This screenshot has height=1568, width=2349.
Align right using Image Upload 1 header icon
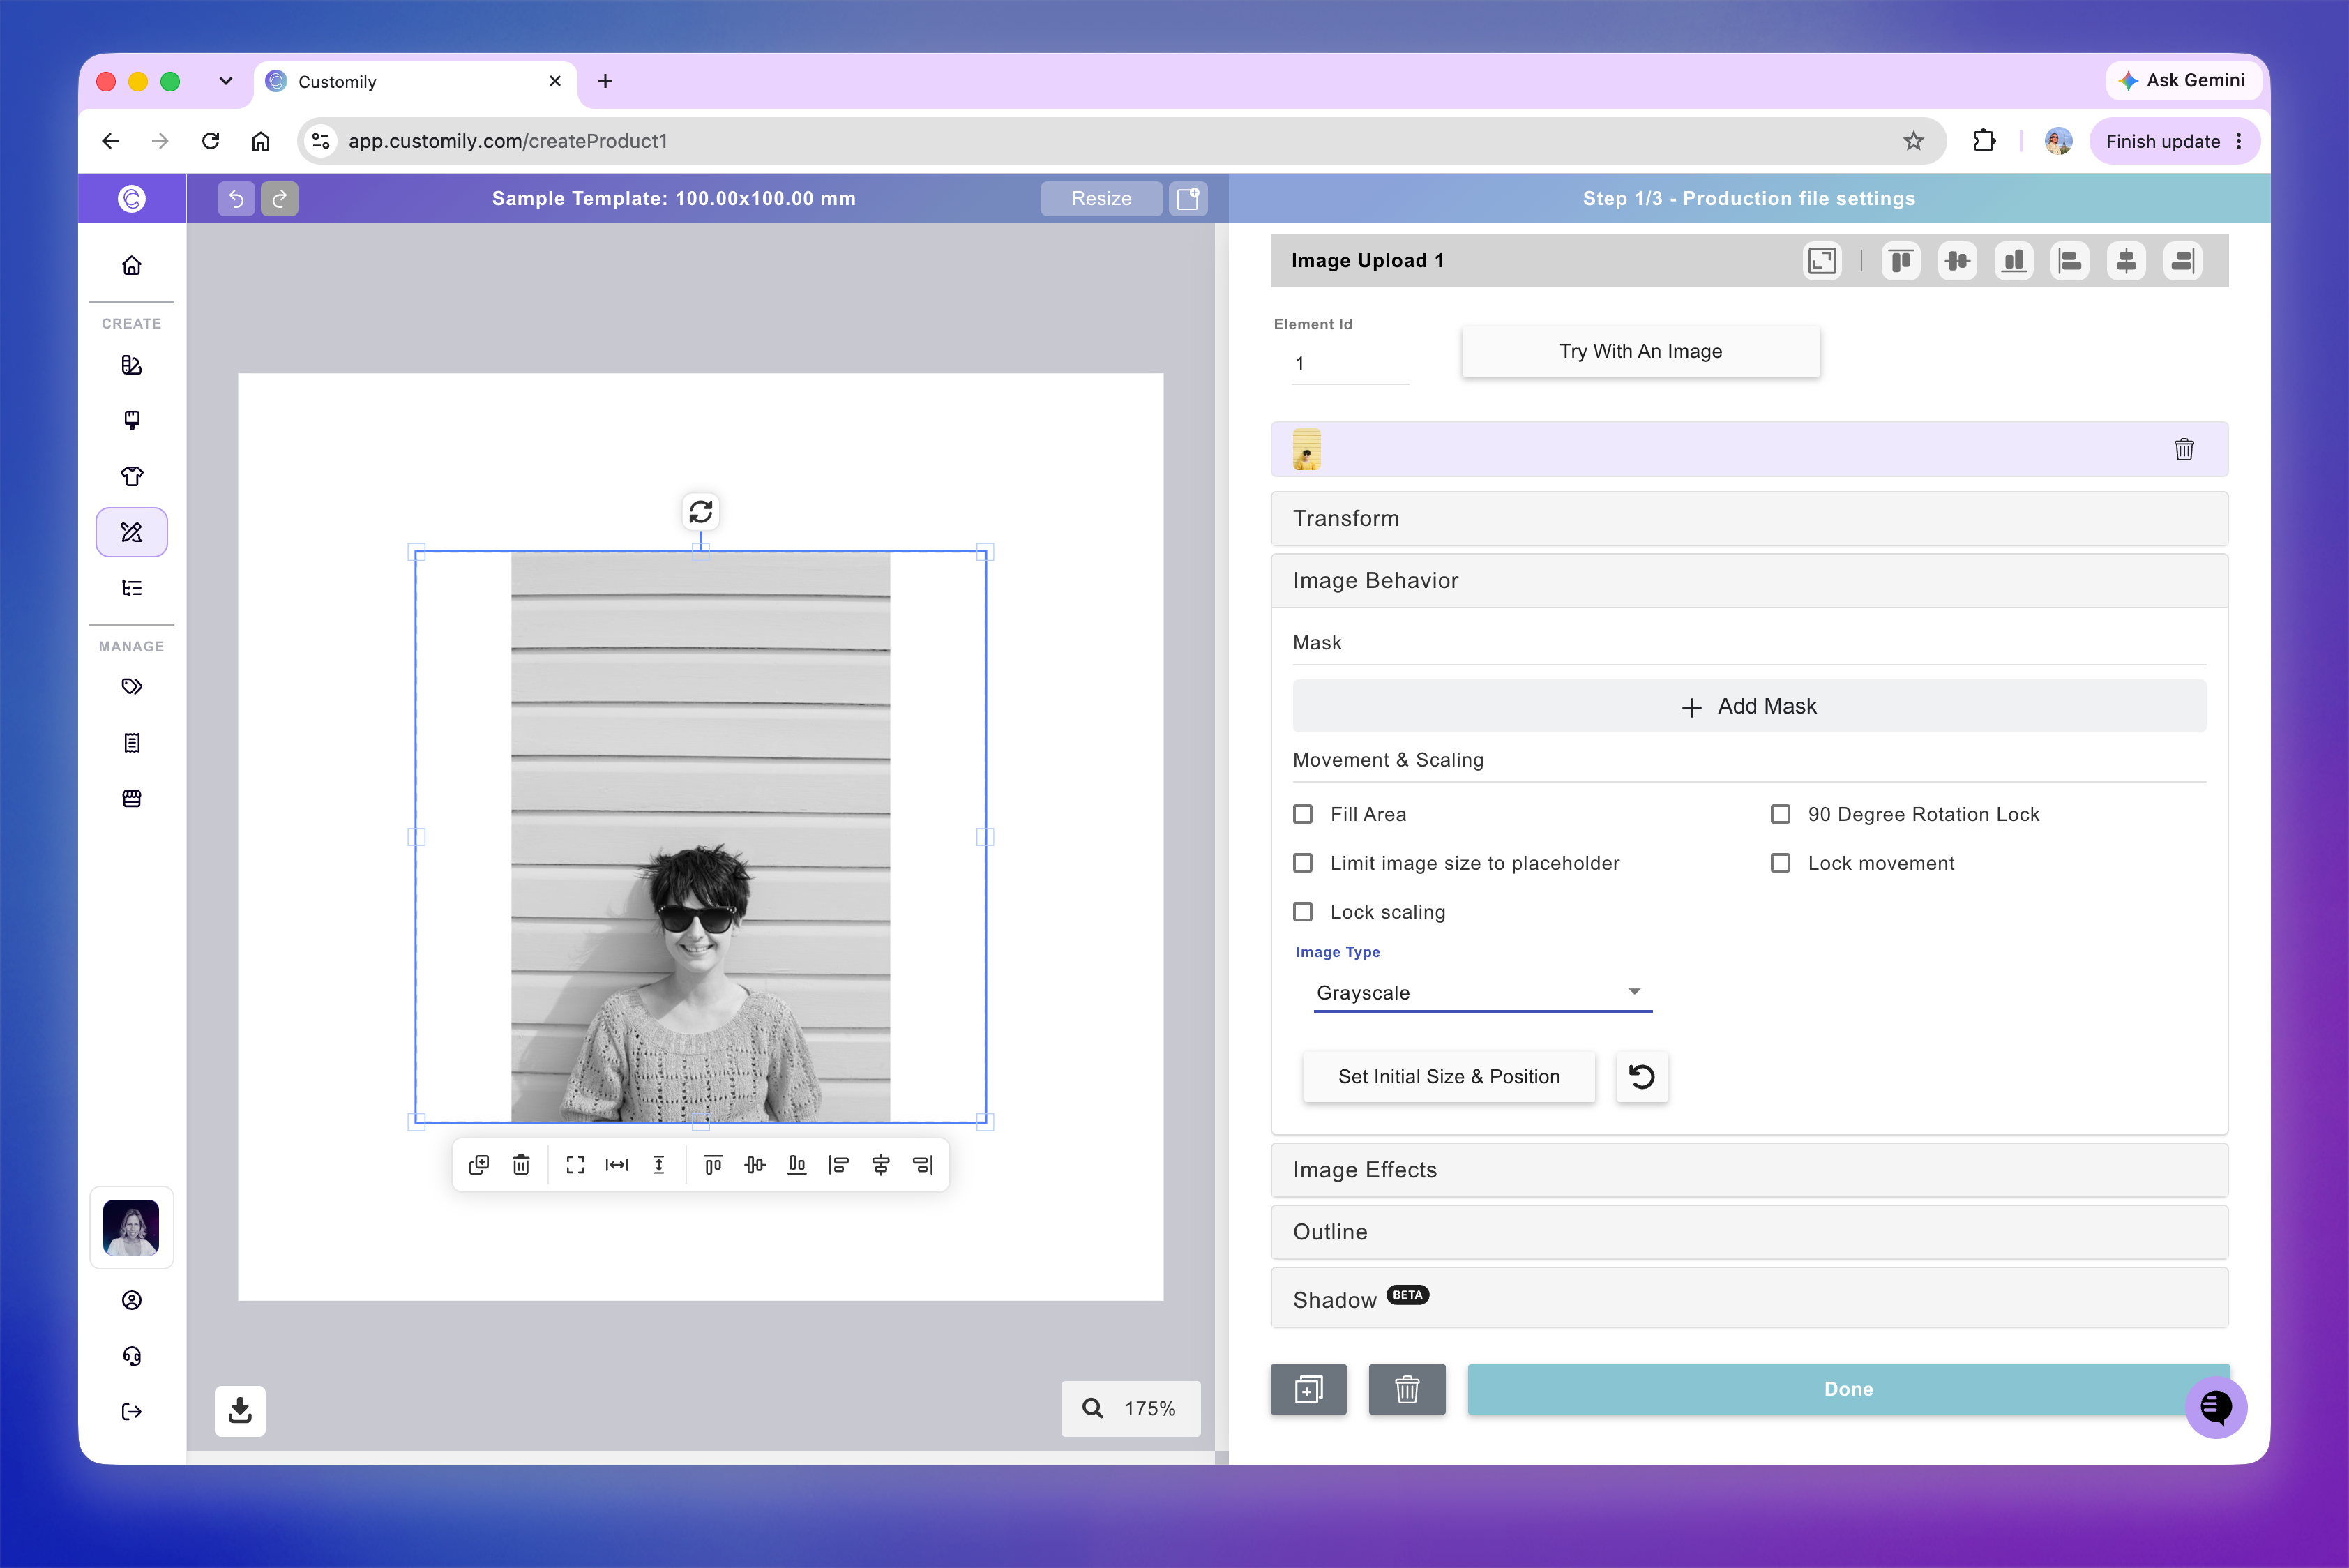pyautogui.click(x=2183, y=261)
